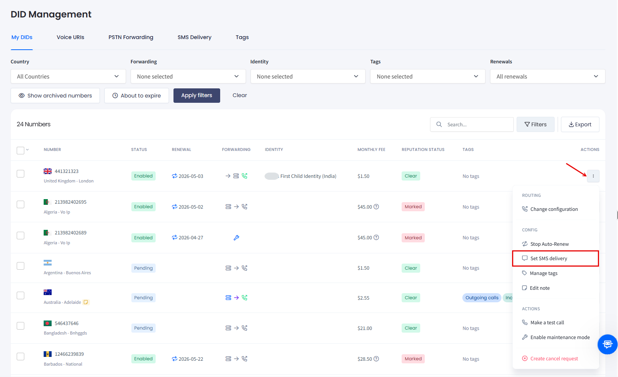The width and height of the screenshot is (618, 377).
Task: Open the Renewals dropdown showing All renewals
Action: 547,76
